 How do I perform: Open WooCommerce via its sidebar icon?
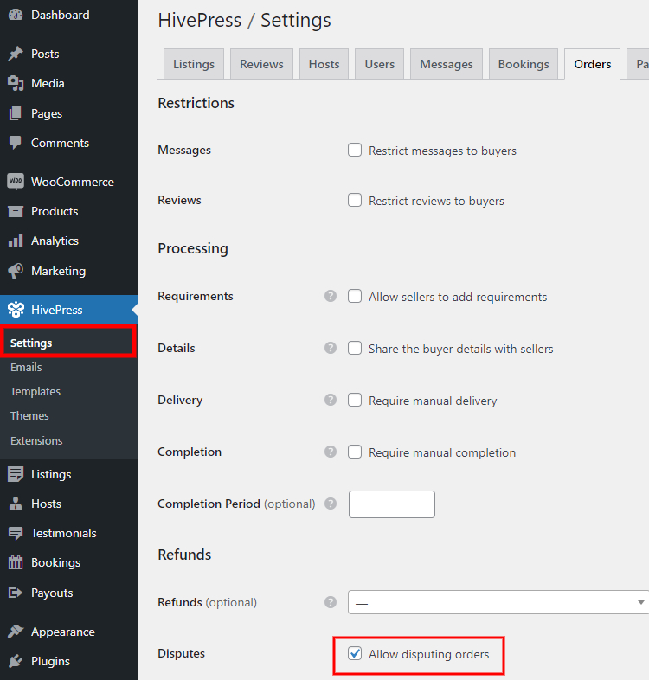[16, 182]
